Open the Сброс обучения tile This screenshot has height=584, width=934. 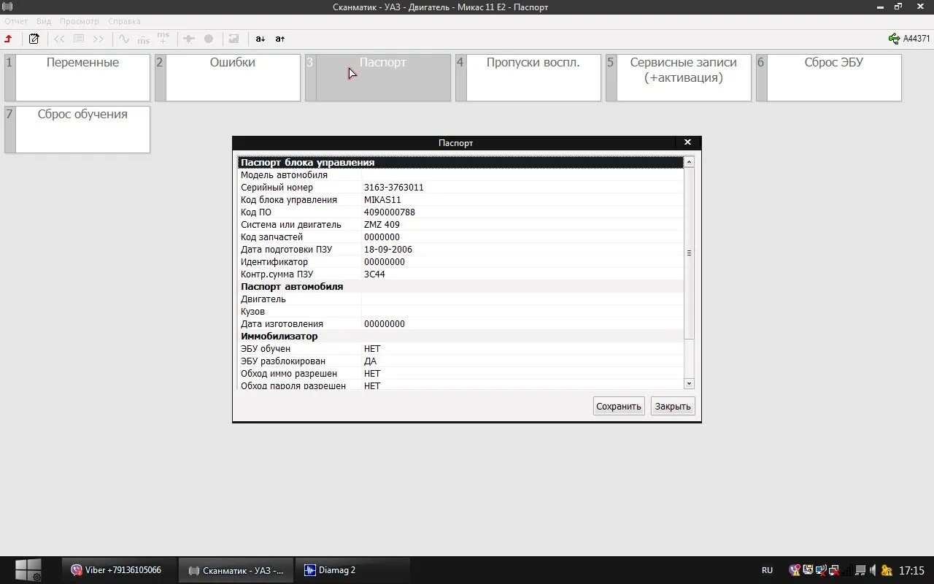pos(77,129)
